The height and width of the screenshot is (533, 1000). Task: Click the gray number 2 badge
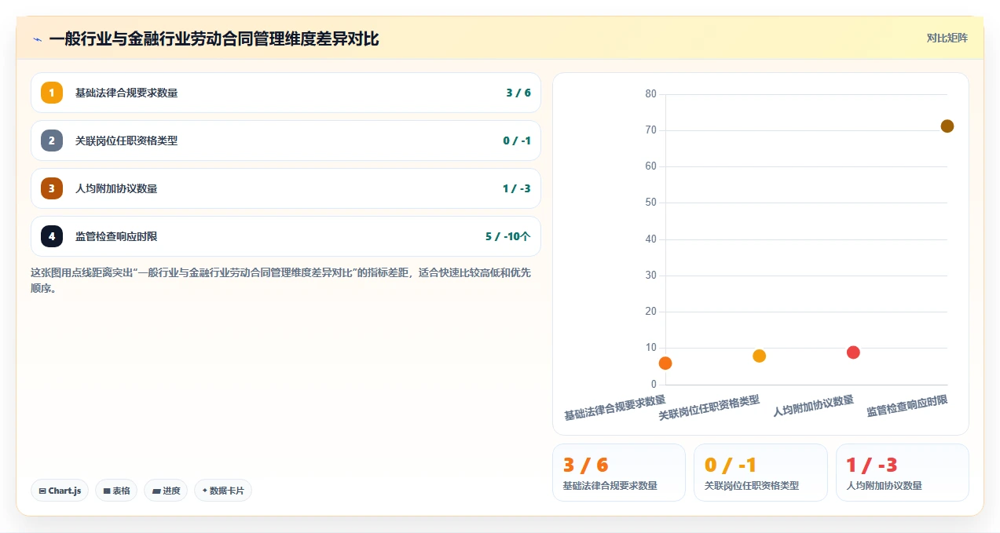52,141
